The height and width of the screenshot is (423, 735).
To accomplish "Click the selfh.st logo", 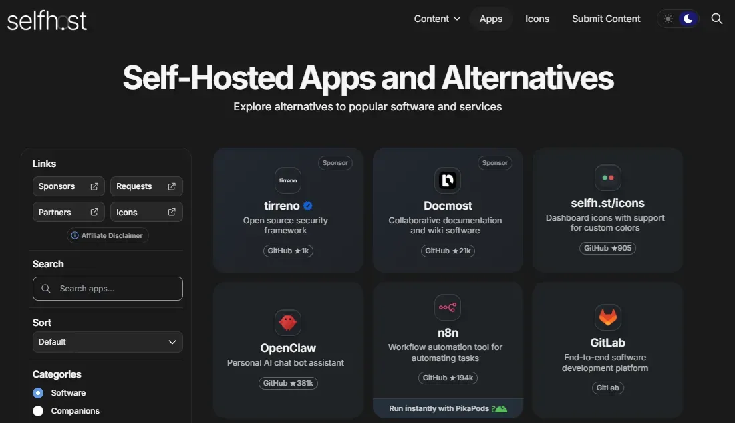I will tap(46, 20).
